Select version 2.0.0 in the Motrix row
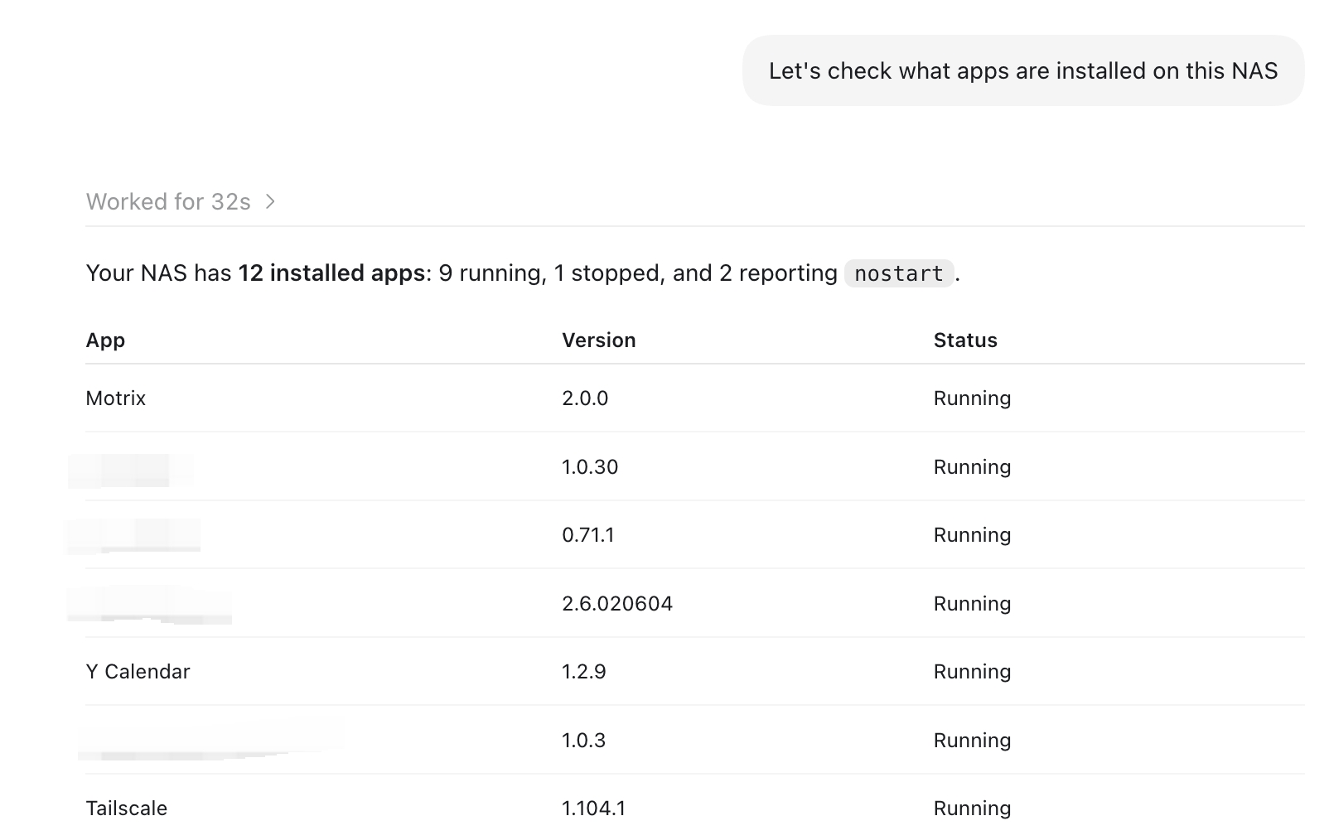 tap(585, 398)
